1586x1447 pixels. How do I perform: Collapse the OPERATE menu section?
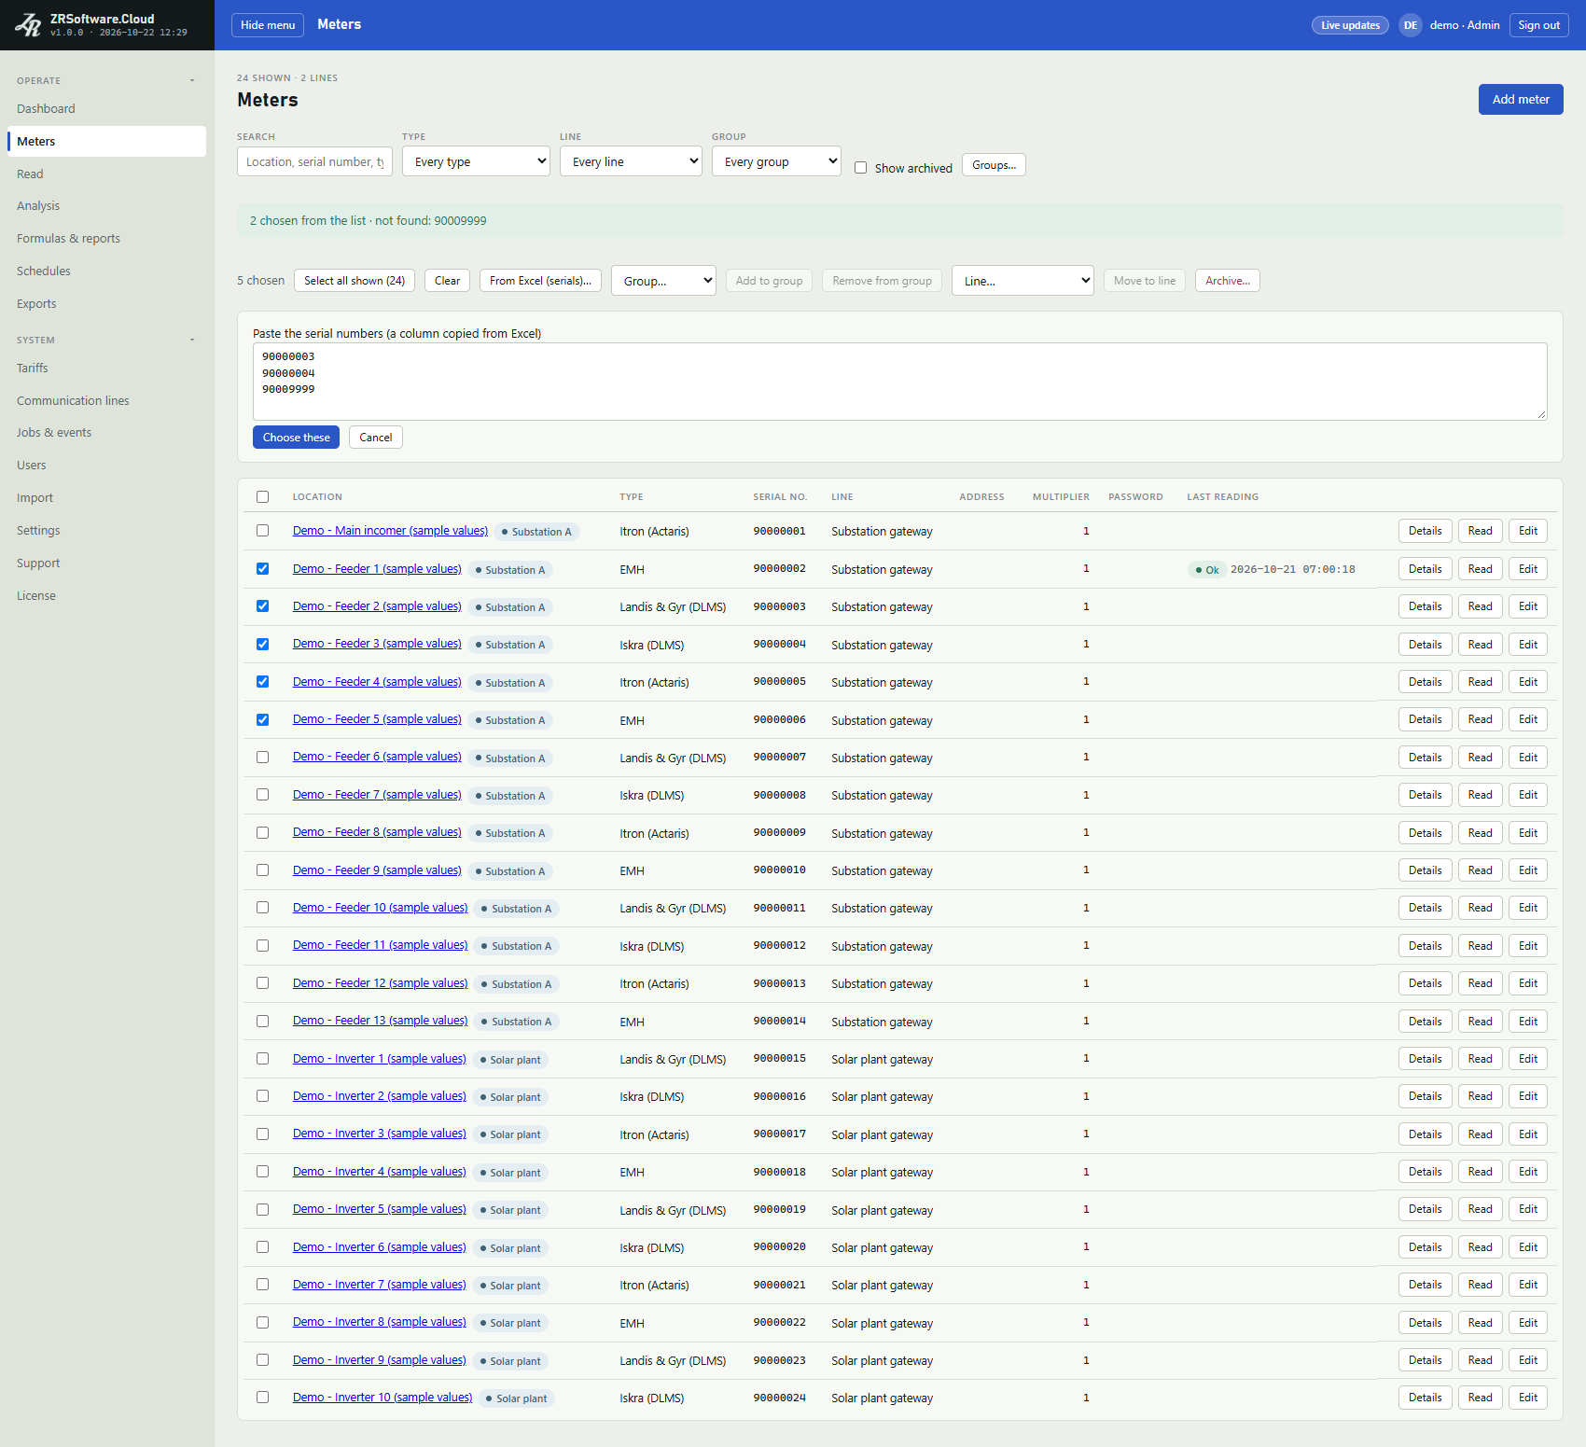click(192, 80)
